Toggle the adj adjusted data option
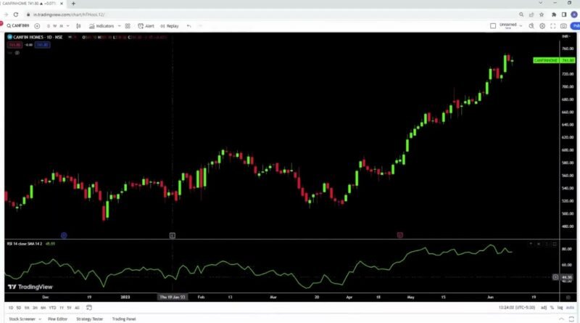Image resolution: width=580 pixels, height=323 pixels. click(543, 308)
